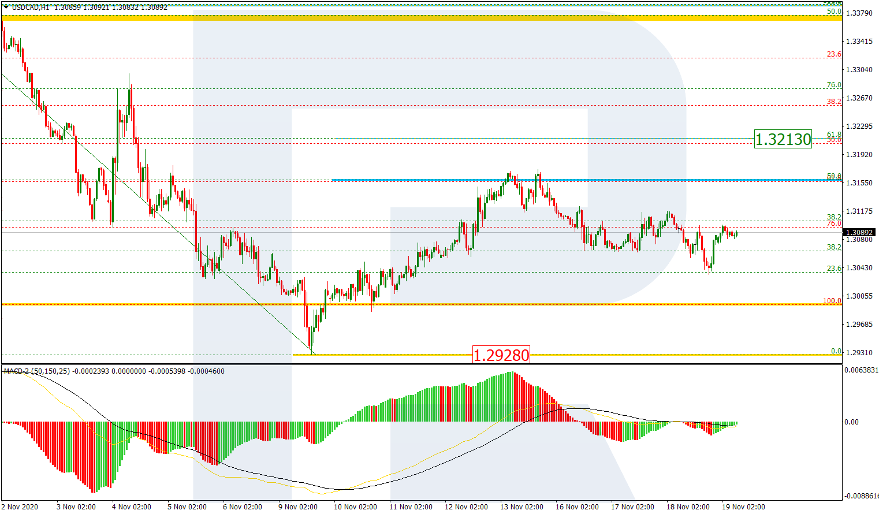Select the green 61.8 Fibonacci label near 1.32130

point(834,135)
